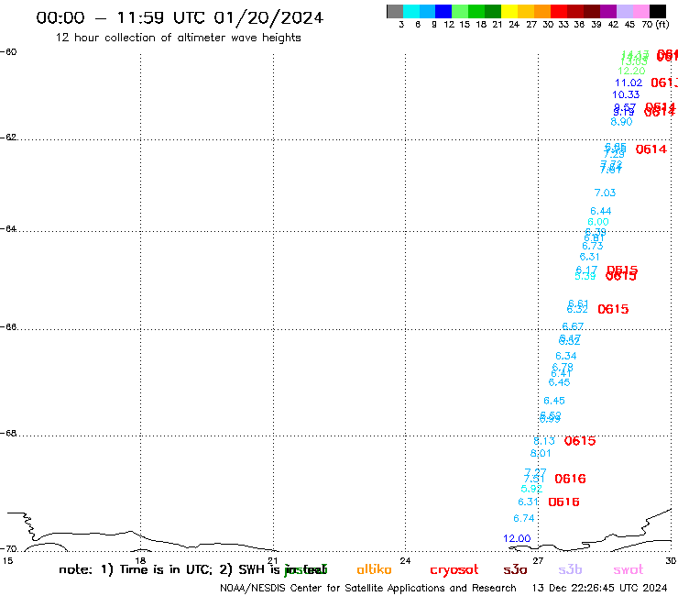This screenshot has height=596, width=678.
Task: Click the '24' color bar tick label
Action: pyautogui.click(x=514, y=25)
